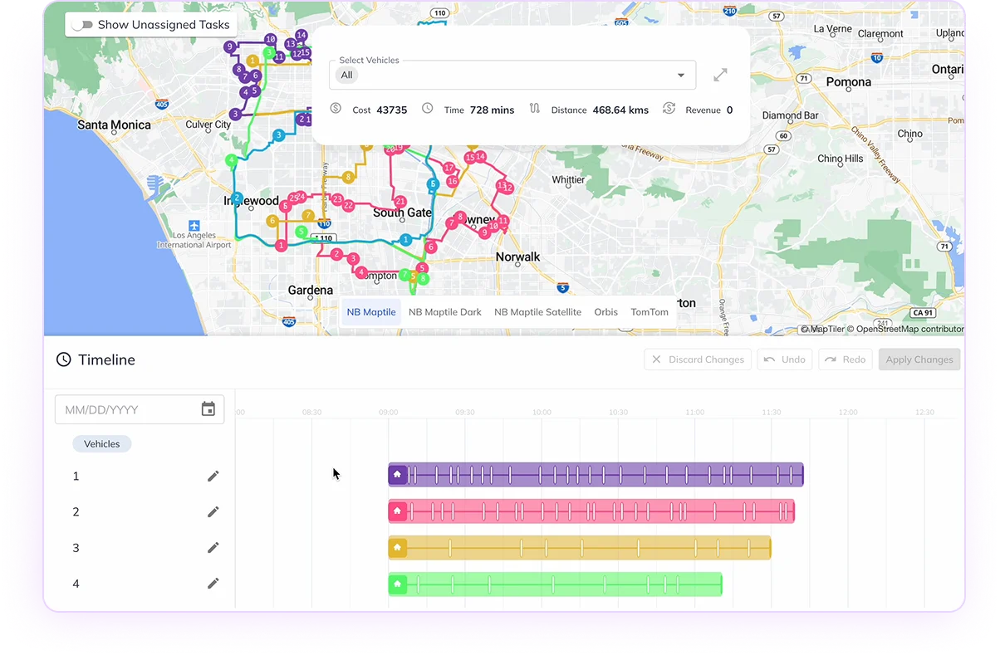Click the Revenue refresh-style icon in stats panel

(x=669, y=108)
